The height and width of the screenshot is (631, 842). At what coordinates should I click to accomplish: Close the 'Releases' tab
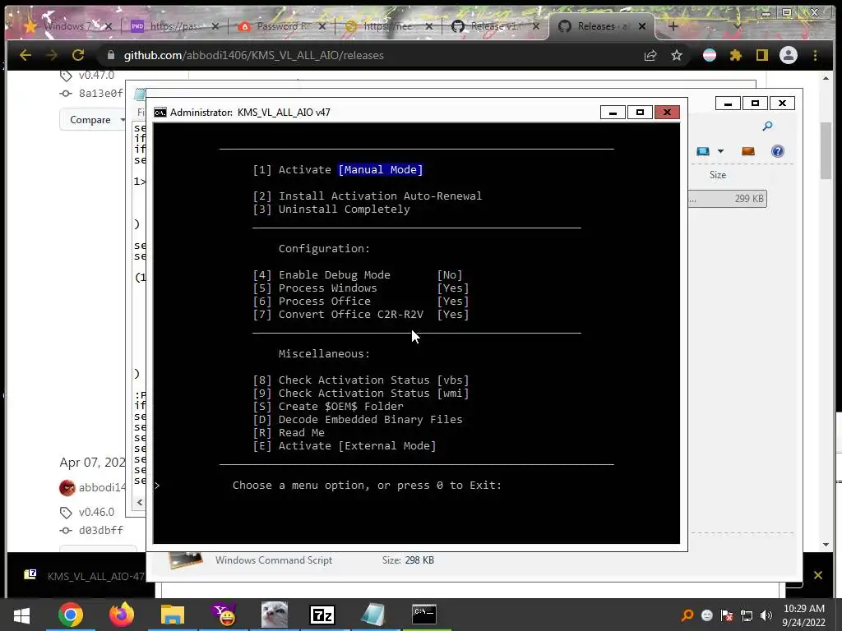point(641,25)
